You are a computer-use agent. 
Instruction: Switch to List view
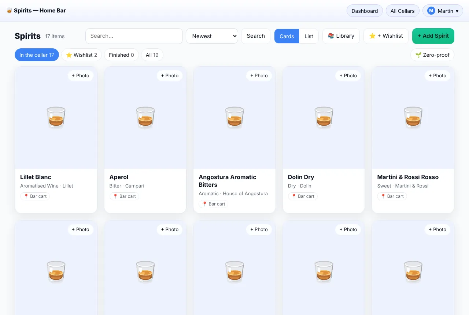[x=309, y=36]
